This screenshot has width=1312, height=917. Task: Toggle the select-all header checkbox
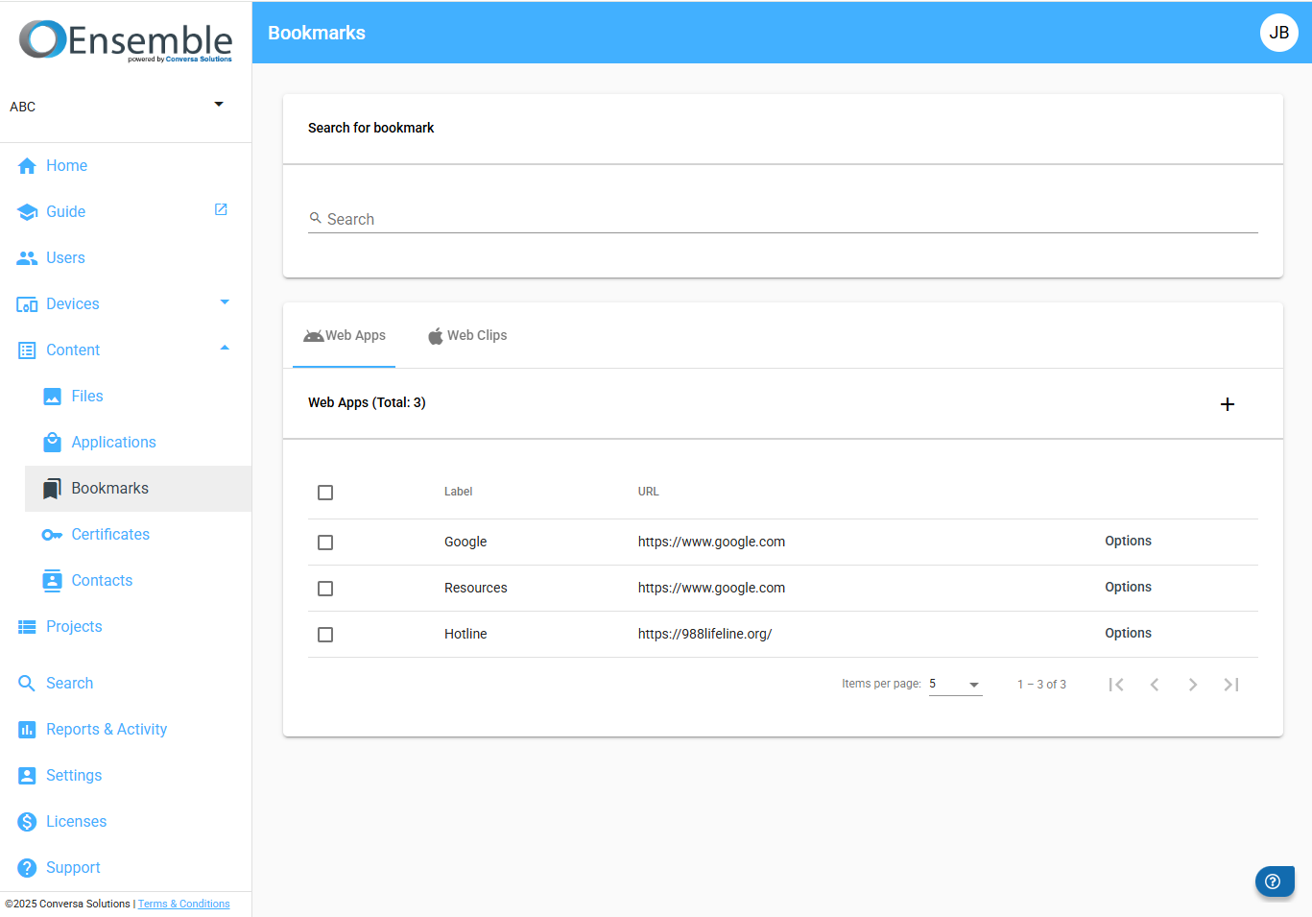(325, 493)
